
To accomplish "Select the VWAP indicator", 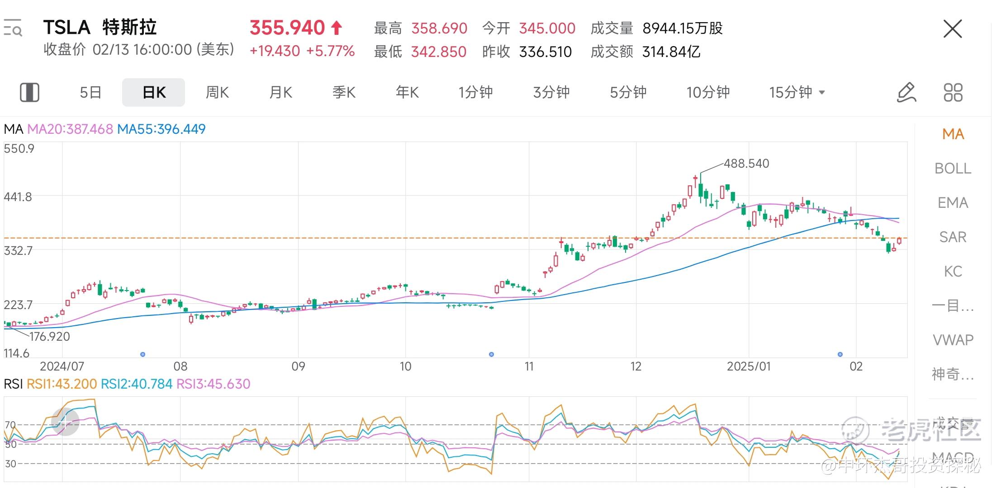I will coord(953,340).
